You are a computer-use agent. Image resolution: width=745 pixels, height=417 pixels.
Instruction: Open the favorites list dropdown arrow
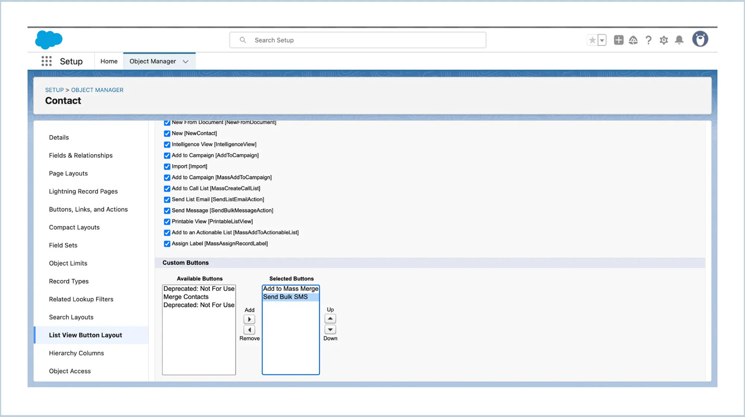point(602,40)
